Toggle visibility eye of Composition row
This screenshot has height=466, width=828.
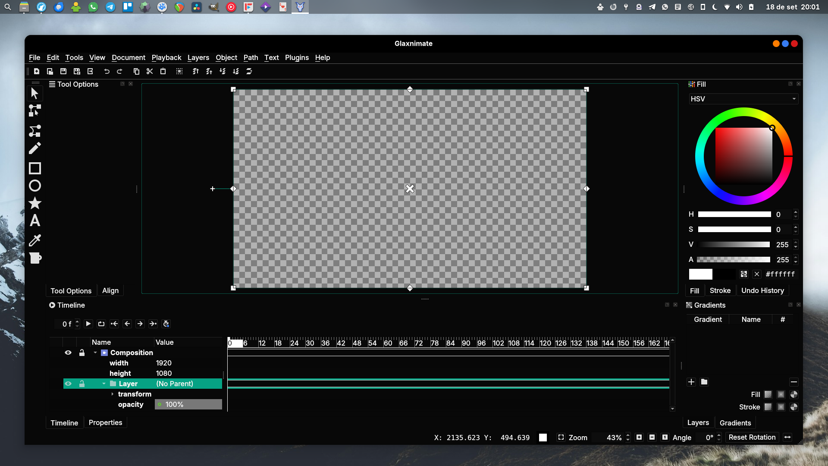[68, 353]
